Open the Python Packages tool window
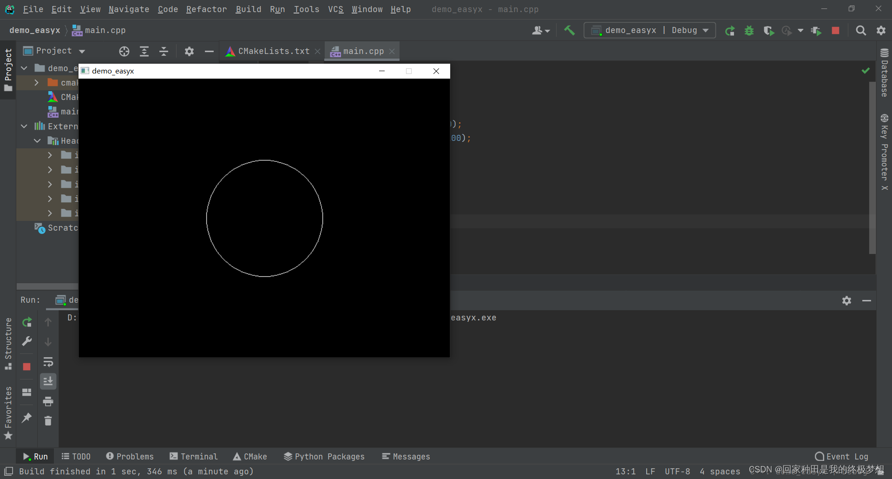This screenshot has width=892, height=479. (324, 456)
